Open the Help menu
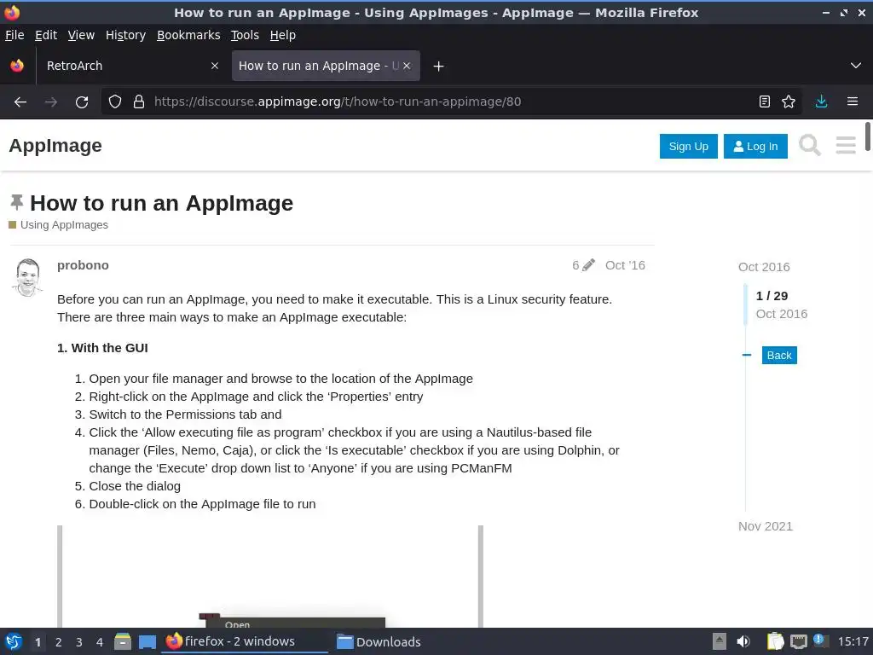 coord(283,35)
